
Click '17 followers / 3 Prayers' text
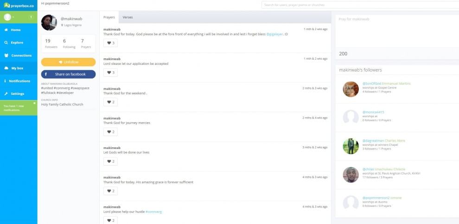[x=377, y=177]
